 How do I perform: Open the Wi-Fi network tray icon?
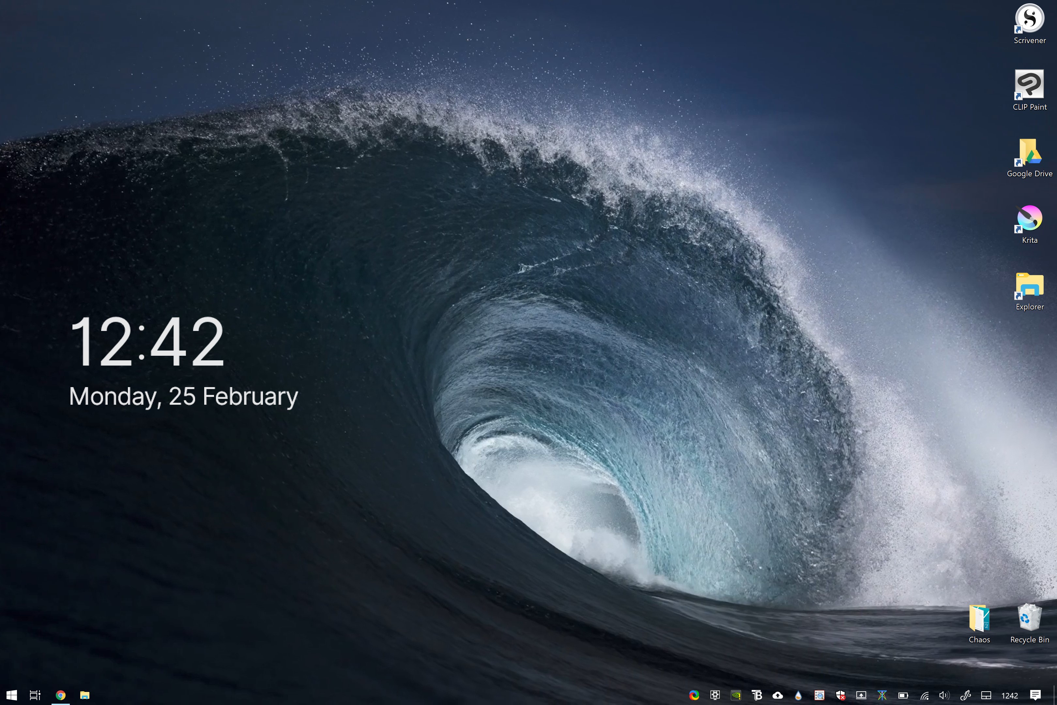[924, 695]
